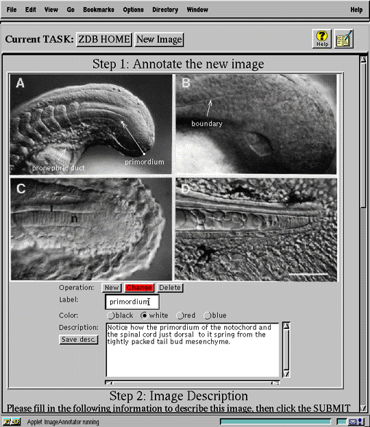Select the red color radio button
370x427 pixels.
pyautogui.click(x=180, y=315)
